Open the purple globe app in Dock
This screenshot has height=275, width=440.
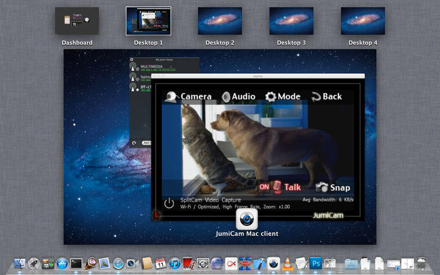[x=217, y=264]
